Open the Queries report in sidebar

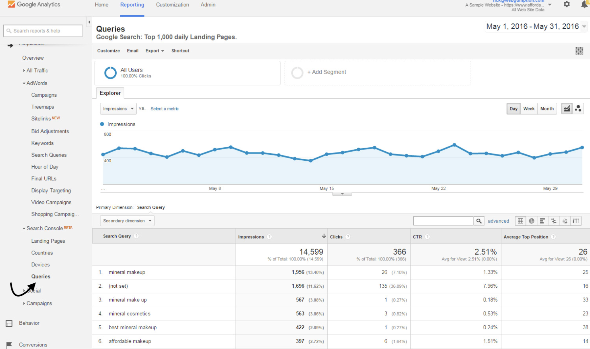(x=41, y=277)
